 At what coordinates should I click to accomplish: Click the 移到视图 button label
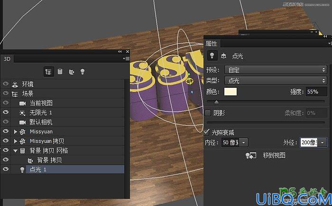pyautogui.click(x=274, y=155)
